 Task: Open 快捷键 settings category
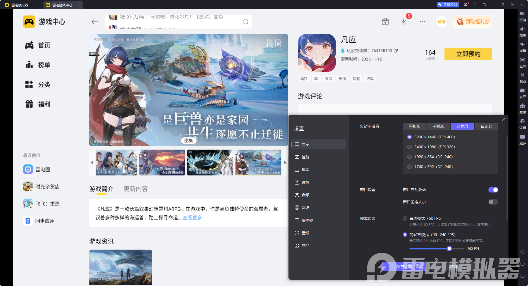pos(319,220)
